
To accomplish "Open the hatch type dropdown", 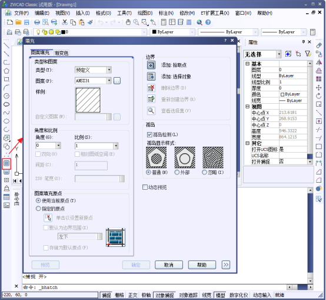I will tap(109, 70).
